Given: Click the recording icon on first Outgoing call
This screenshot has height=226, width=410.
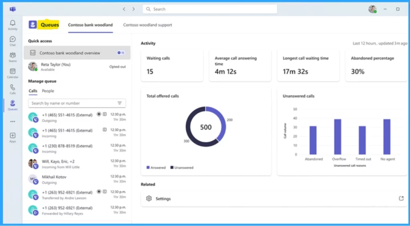Looking at the screenshot, I should pyautogui.click(x=99, y=114).
